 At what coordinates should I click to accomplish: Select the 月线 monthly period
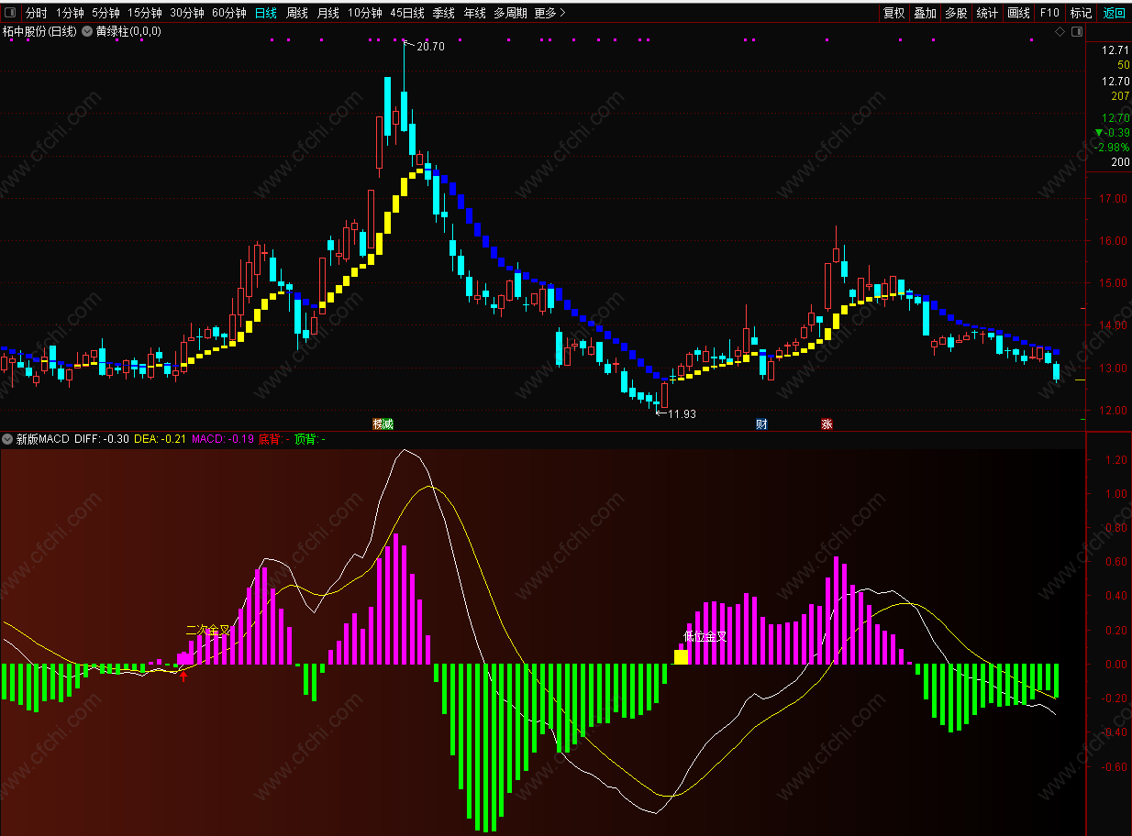tap(328, 13)
